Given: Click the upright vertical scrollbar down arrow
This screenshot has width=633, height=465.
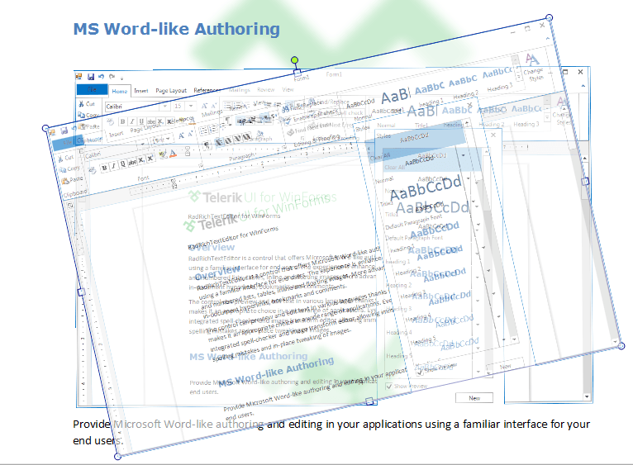Looking at the screenshot, I should [587, 396].
